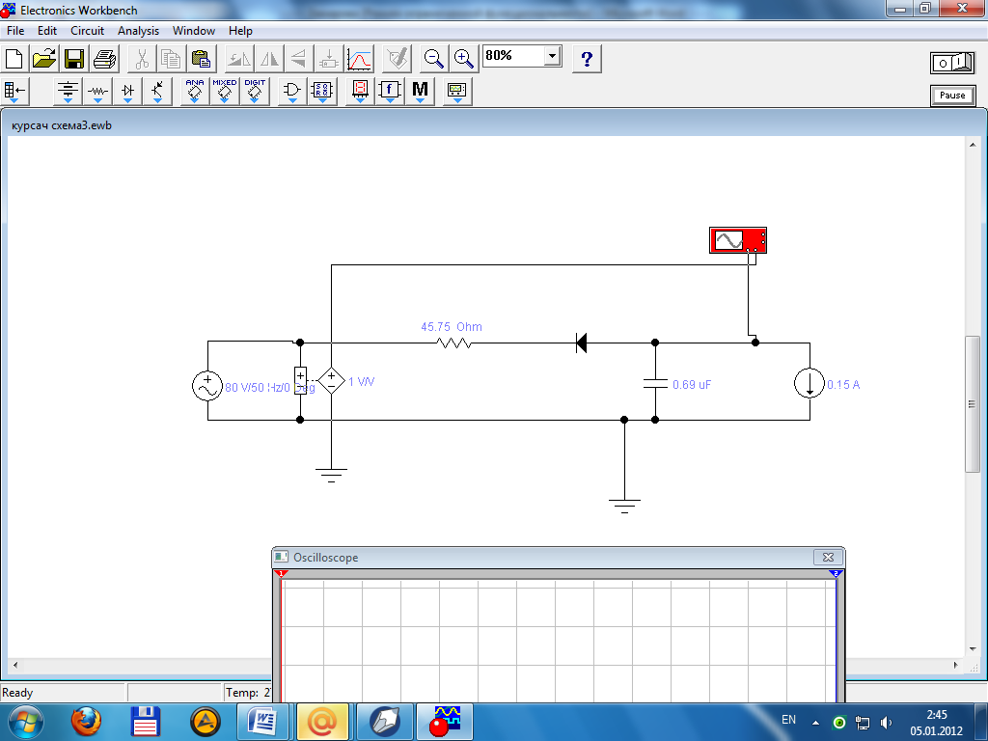Open the Circuit menu

87,30
